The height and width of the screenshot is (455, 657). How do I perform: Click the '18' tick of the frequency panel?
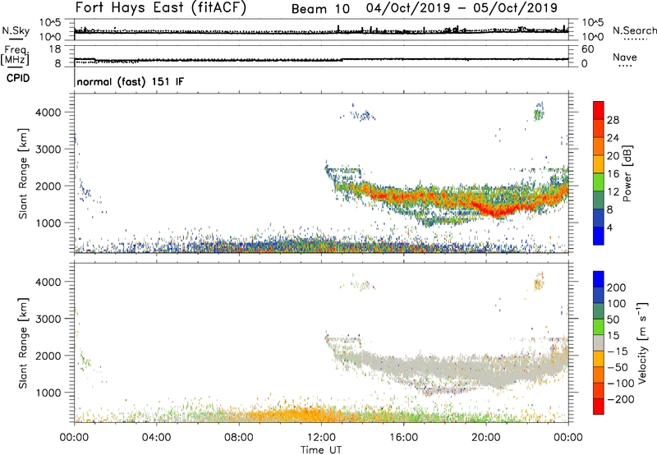(55, 48)
